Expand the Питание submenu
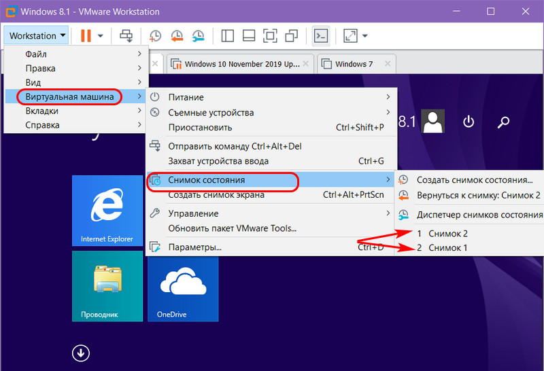This screenshot has height=371, width=544. 271,97
